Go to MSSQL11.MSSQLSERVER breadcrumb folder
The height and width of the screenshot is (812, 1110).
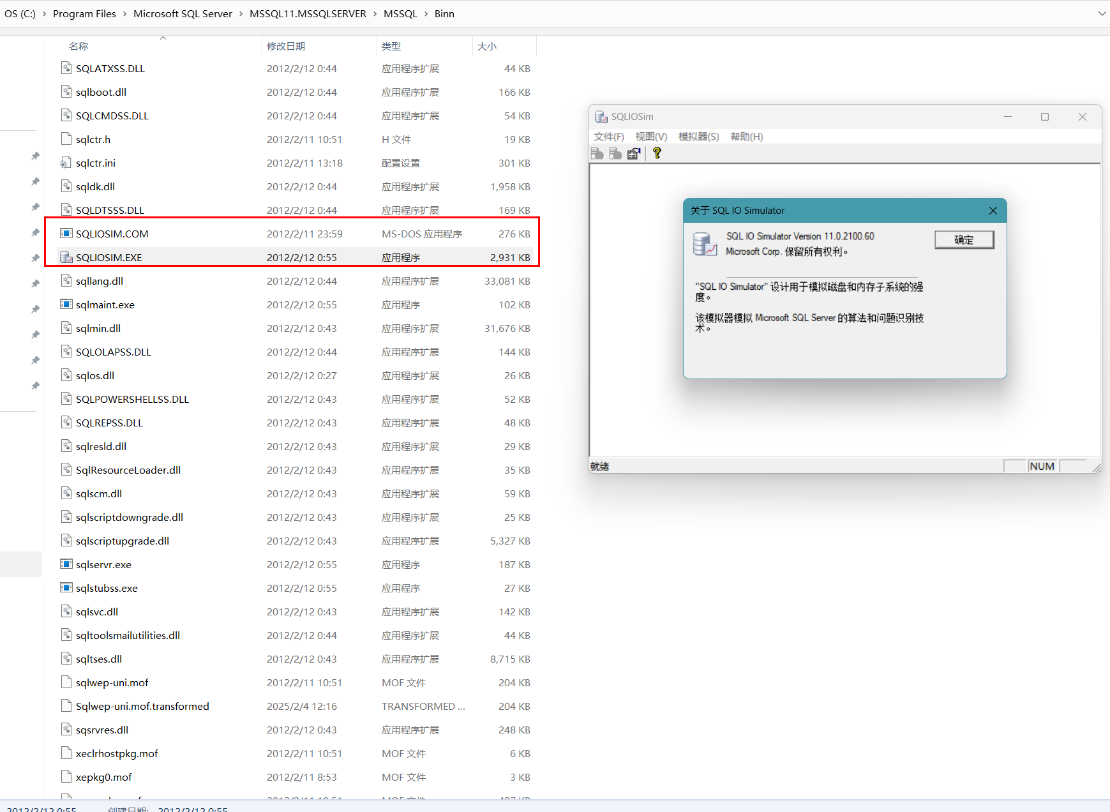click(x=308, y=13)
